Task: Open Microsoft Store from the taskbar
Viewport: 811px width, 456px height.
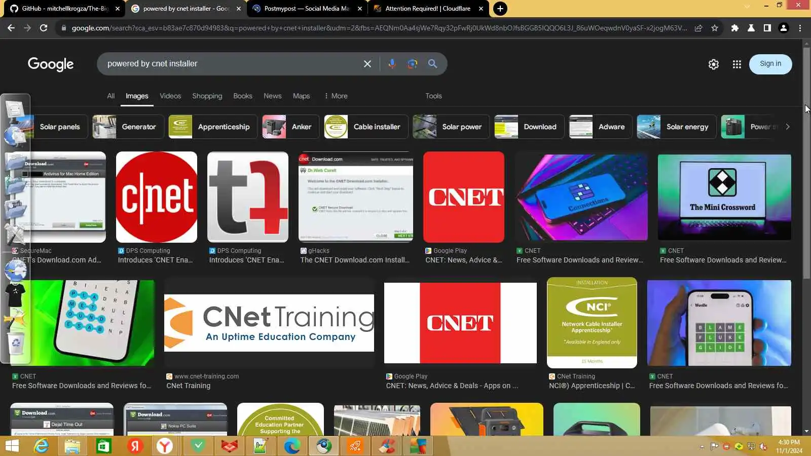Action: (x=103, y=446)
